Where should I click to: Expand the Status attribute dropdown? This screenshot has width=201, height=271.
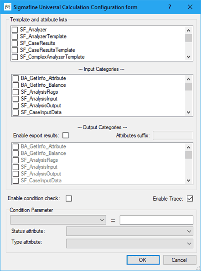coord(129,231)
